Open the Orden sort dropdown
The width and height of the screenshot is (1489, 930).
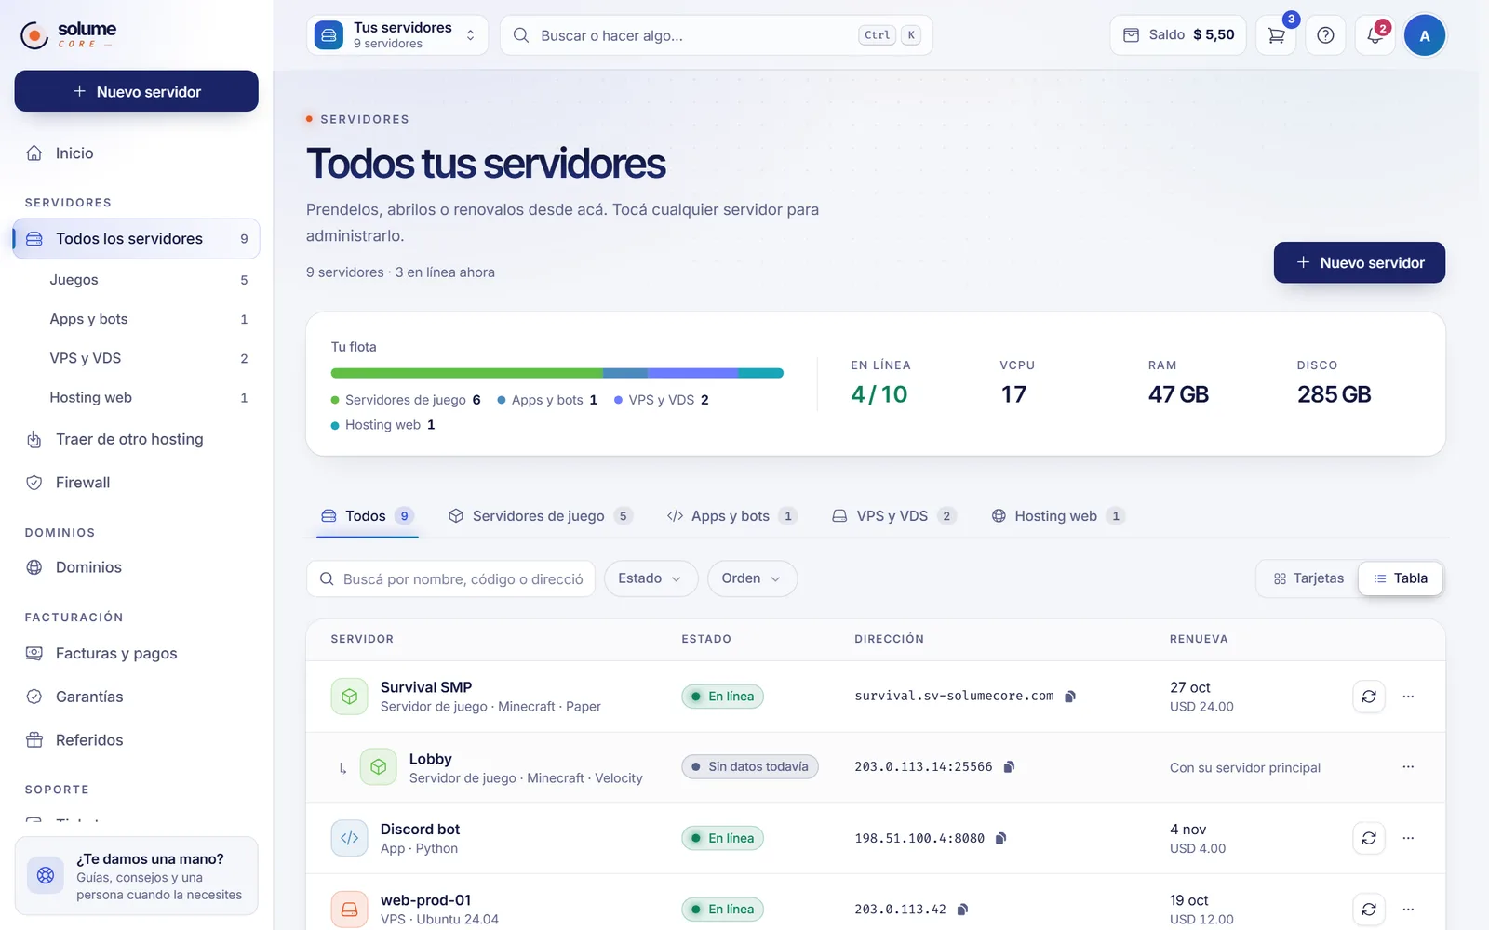click(752, 578)
